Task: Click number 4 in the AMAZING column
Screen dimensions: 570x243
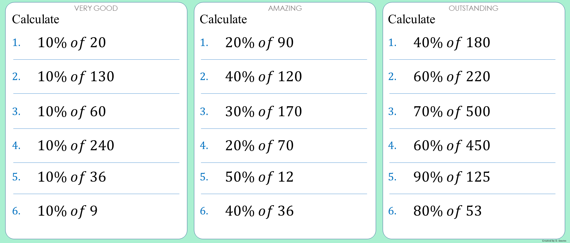Action: (x=204, y=146)
